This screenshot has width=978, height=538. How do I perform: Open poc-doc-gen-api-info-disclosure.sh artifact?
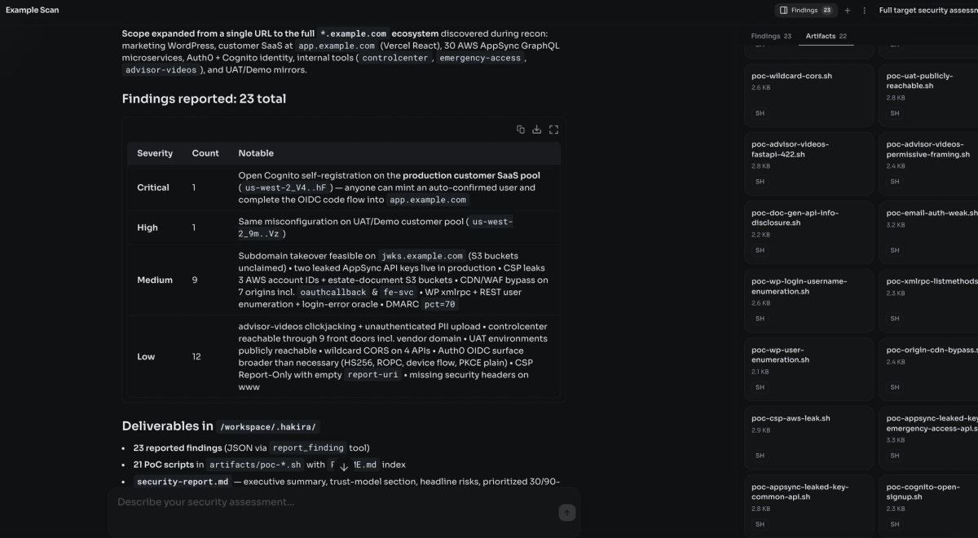pyautogui.click(x=808, y=231)
